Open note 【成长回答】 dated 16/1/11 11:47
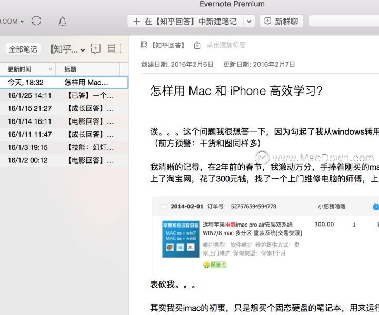The width and height of the screenshot is (379, 315). 64,134
